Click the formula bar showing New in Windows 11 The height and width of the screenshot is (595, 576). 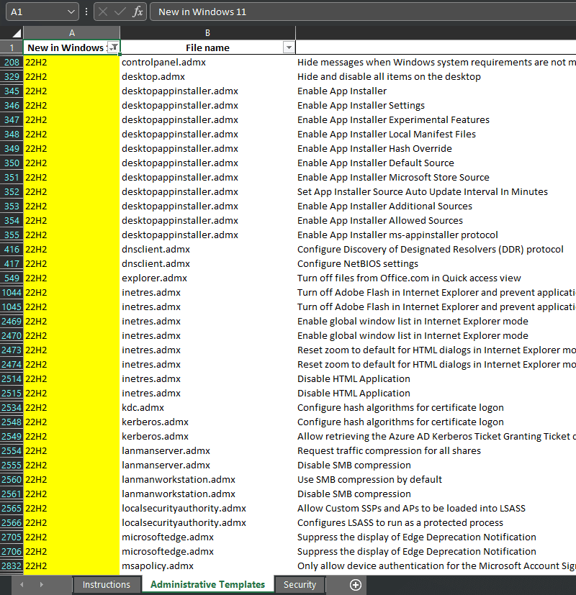[360, 12]
